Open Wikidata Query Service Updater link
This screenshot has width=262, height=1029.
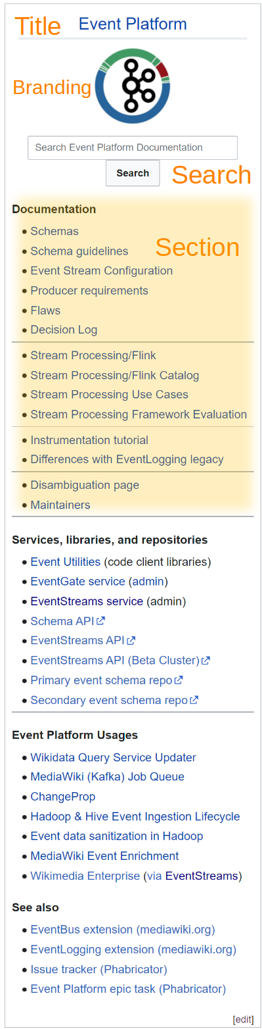pyautogui.click(x=114, y=758)
